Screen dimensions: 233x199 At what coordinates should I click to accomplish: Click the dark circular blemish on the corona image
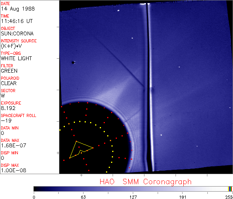[x=73, y=63]
